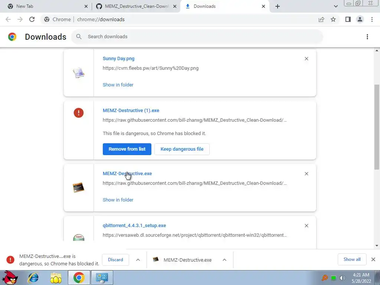Close the Downloads tab
Image resolution: width=380 pixels, height=285 pixels.
pyautogui.click(x=263, y=6)
